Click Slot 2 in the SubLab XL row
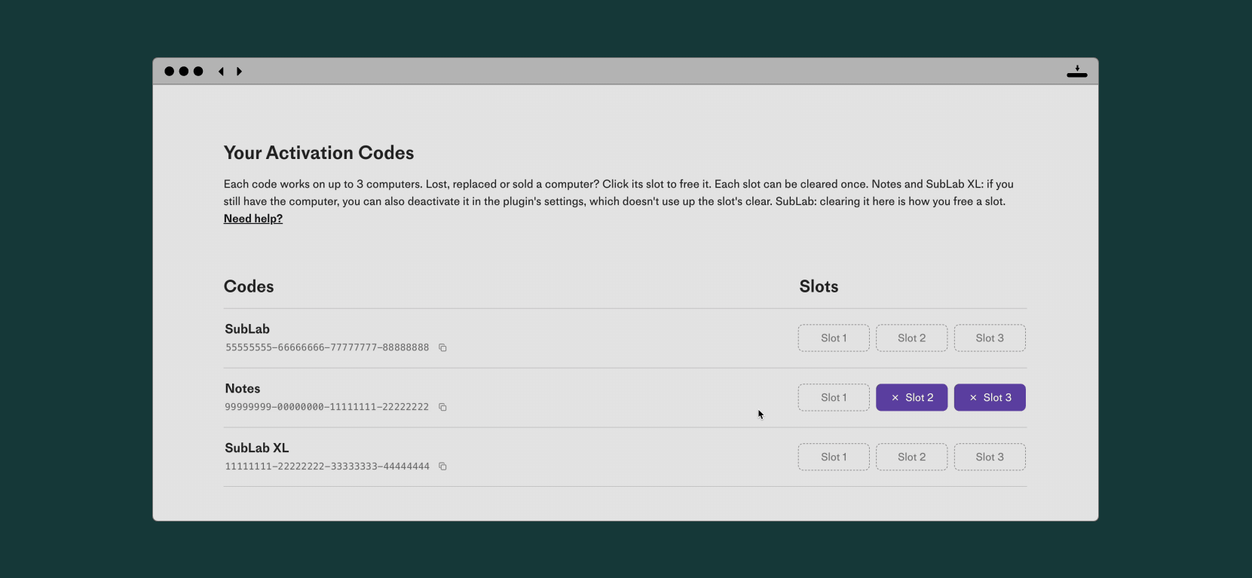The image size is (1252, 578). [x=912, y=457]
